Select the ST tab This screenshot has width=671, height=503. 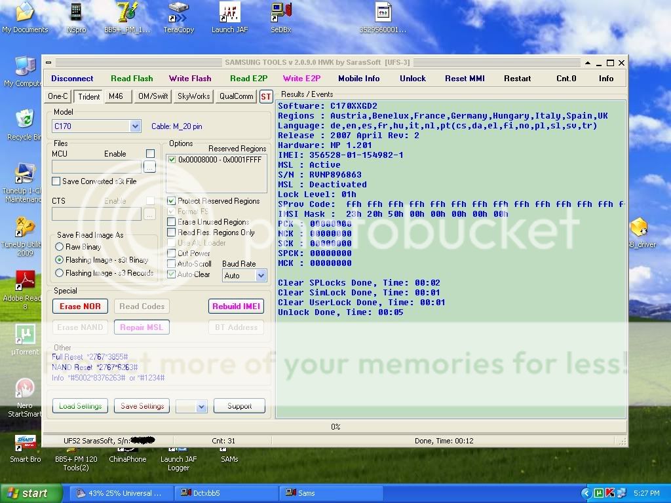click(266, 97)
